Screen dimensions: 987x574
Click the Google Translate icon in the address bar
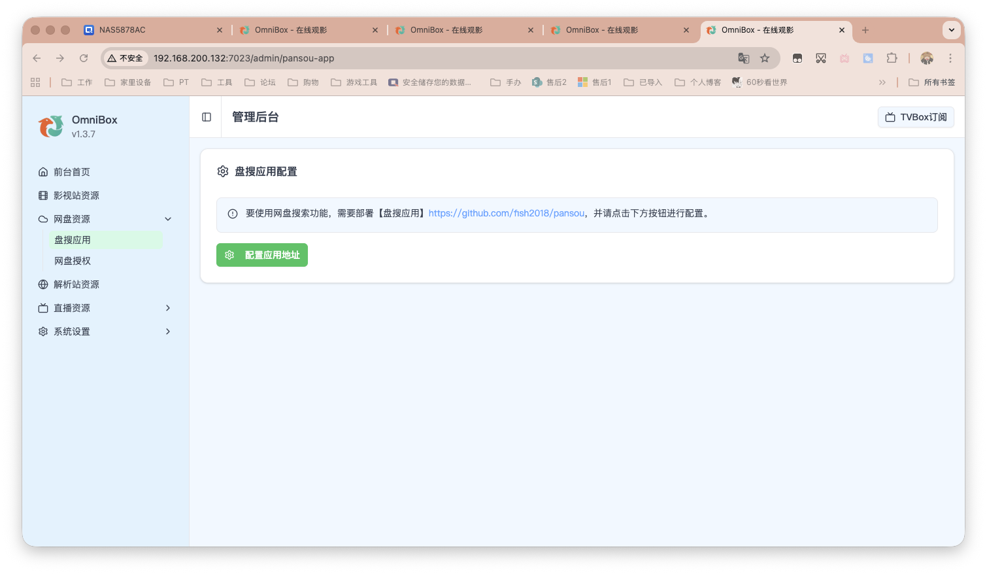tap(744, 58)
